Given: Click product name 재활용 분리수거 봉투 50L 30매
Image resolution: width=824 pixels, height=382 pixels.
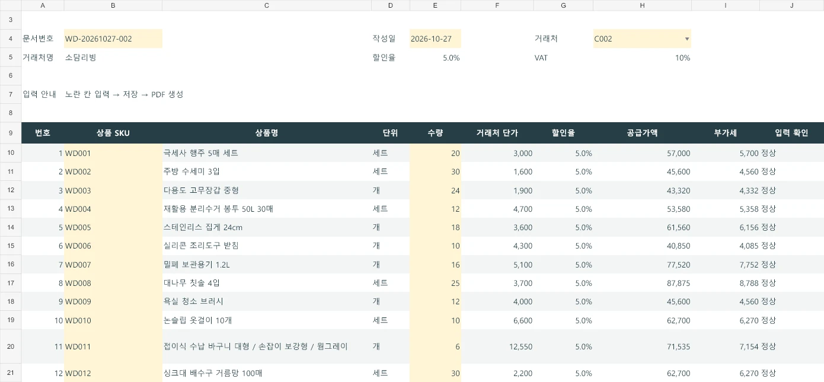Looking at the screenshot, I should (x=218, y=209).
